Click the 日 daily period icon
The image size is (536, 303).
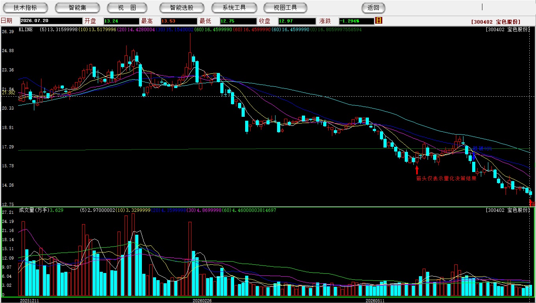pyautogui.click(x=379, y=21)
